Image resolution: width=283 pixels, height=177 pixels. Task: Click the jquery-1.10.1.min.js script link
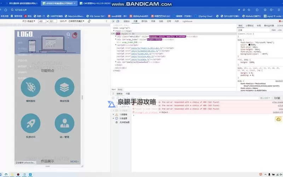click(146, 48)
